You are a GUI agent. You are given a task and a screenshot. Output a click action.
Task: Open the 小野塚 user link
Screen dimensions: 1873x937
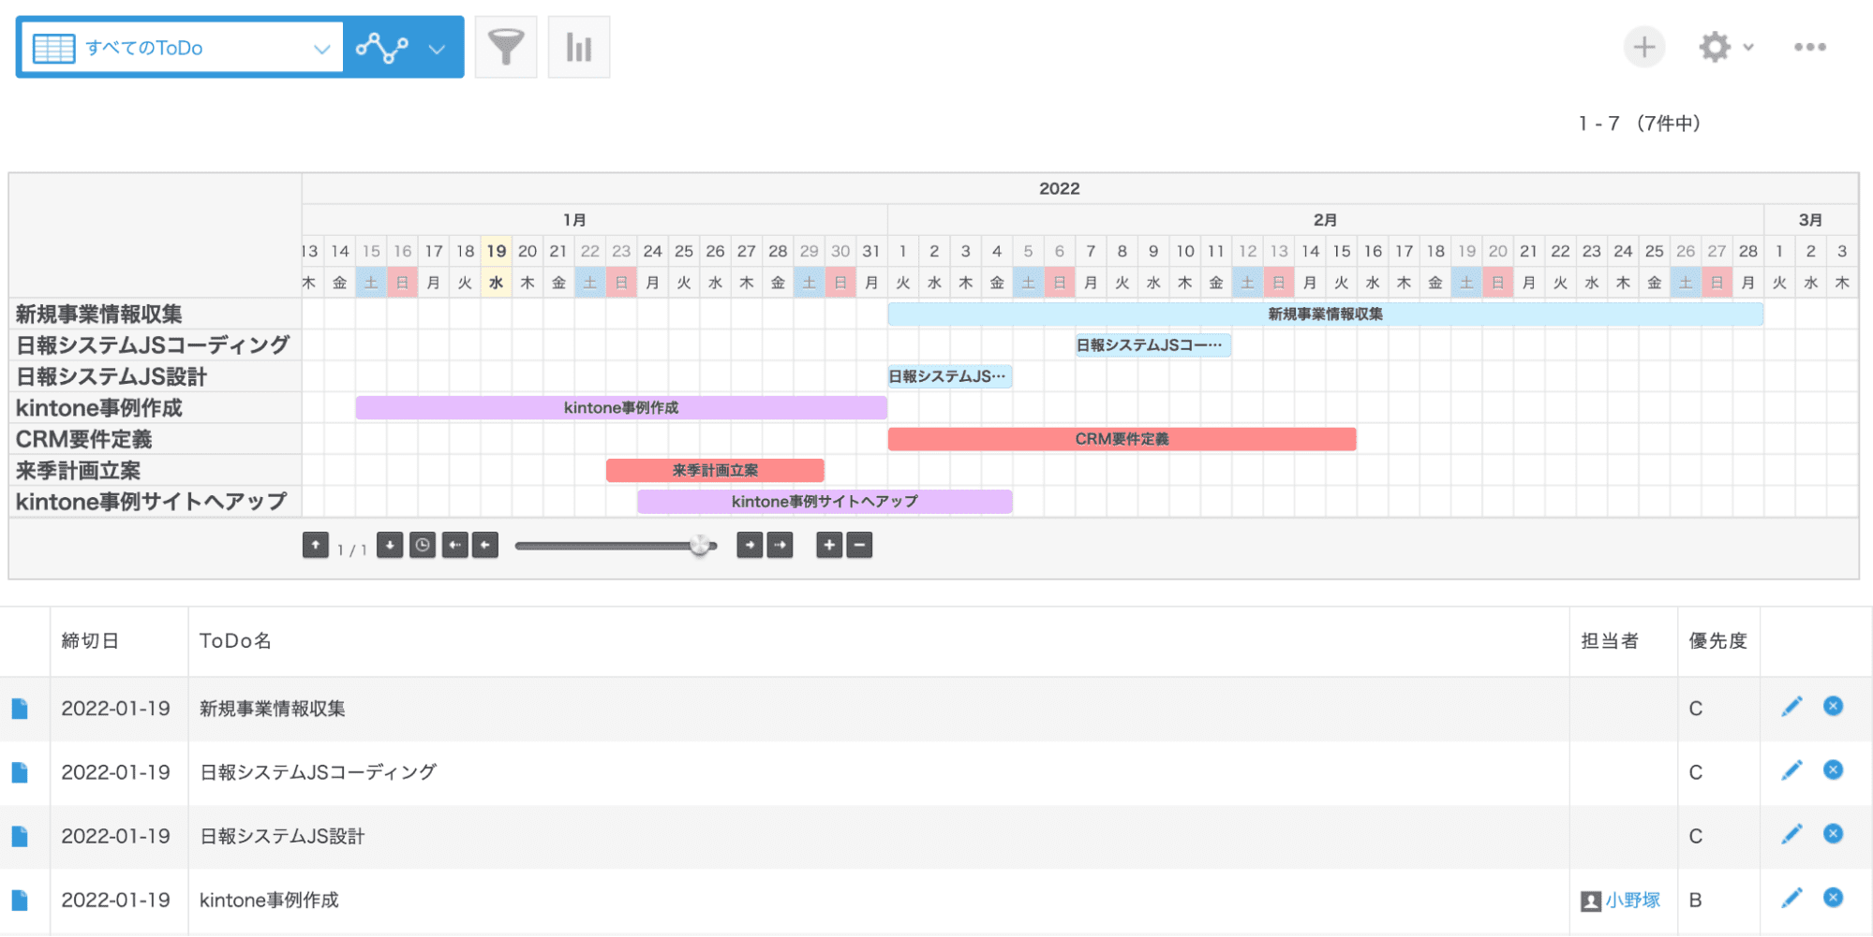click(x=1632, y=900)
